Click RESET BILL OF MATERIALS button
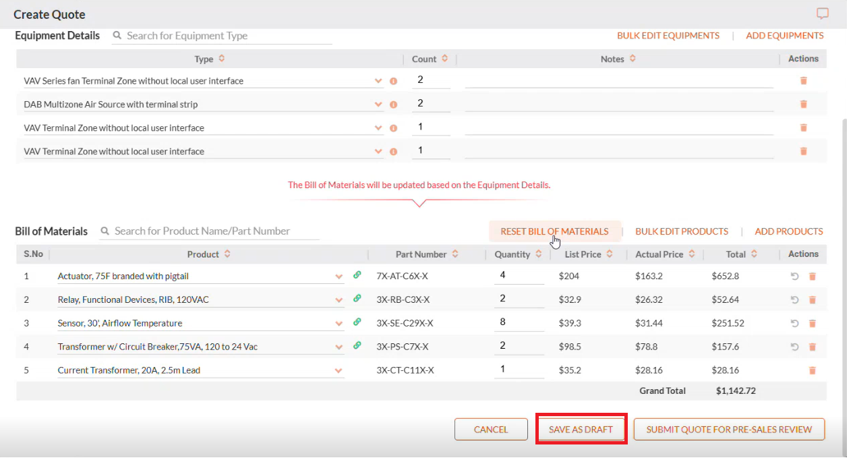 (554, 231)
